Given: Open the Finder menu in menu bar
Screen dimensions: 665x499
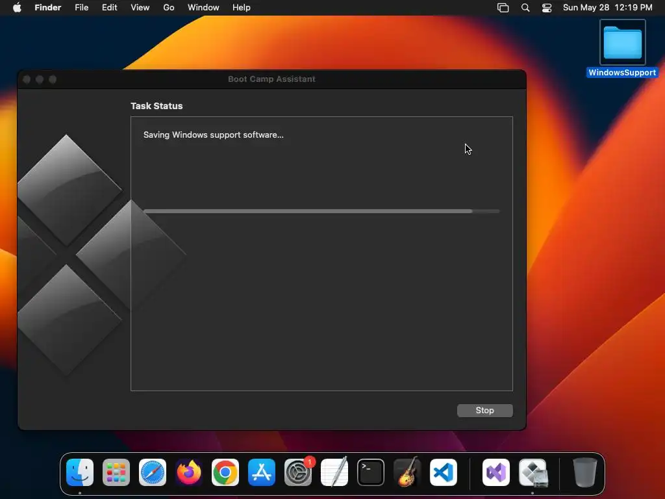Looking at the screenshot, I should [x=47, y=8].
